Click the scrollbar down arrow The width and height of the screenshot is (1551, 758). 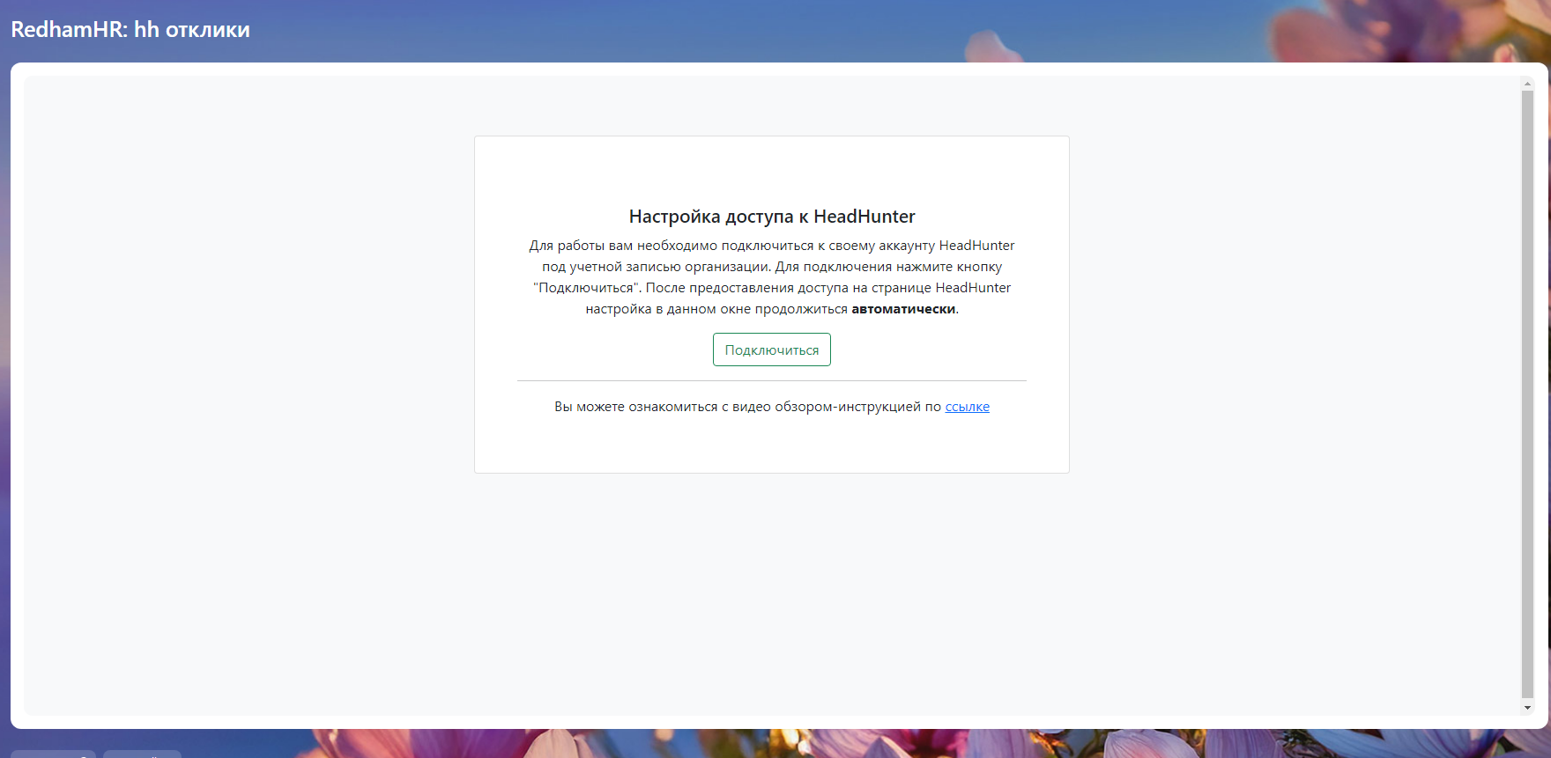(x=1527, y=708)
